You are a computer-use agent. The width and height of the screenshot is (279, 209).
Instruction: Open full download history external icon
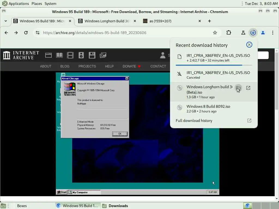click(249, 121)
